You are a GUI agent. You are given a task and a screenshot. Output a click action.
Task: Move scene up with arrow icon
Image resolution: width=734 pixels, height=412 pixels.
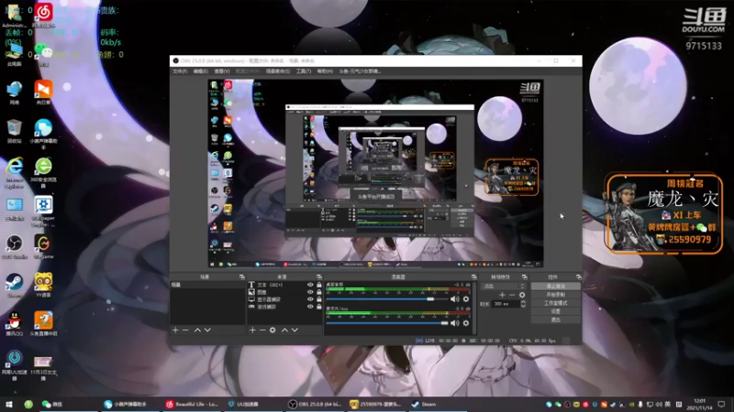[197, 330]
